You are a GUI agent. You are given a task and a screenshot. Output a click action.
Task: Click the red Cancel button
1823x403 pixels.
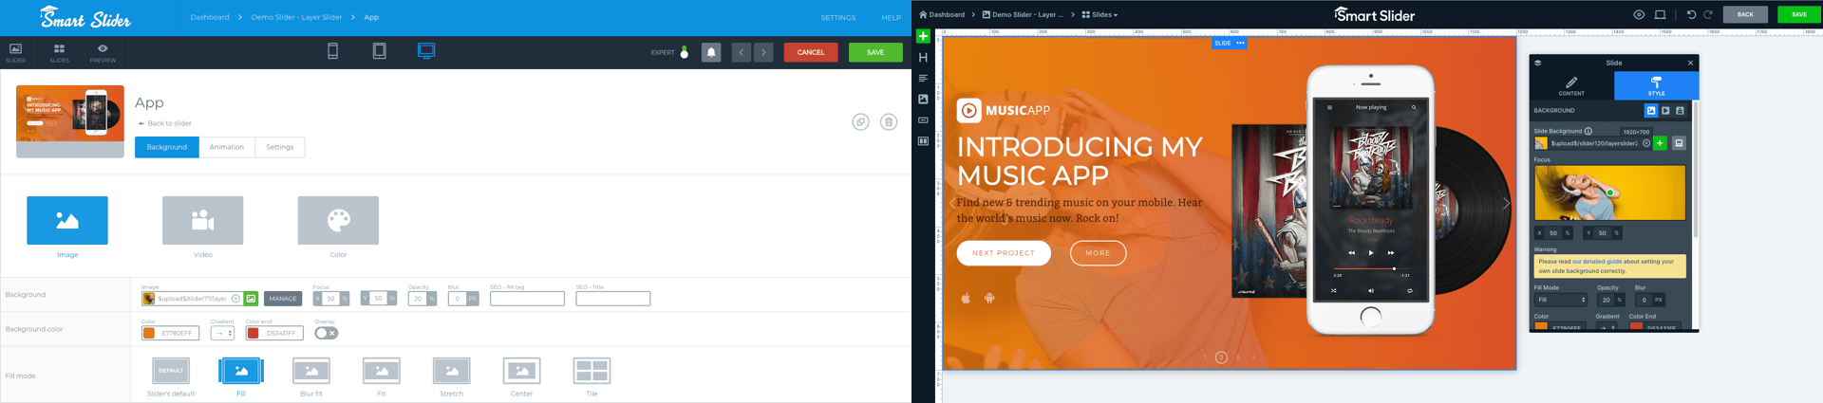811,52
